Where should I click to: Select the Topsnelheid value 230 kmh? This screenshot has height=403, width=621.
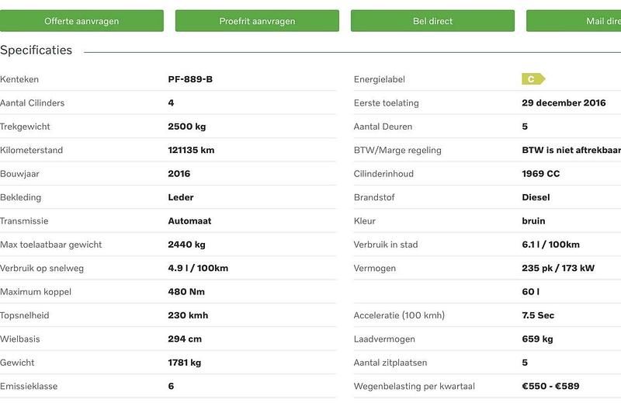point(188,315)
